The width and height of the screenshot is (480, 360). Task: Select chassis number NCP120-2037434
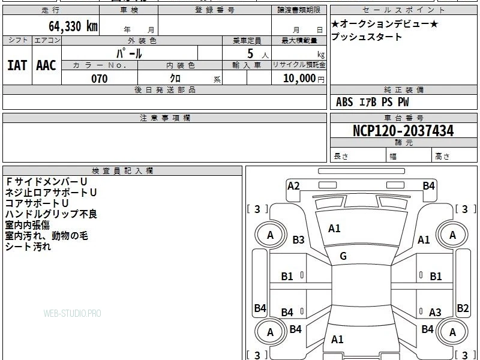tap(403, 131)
